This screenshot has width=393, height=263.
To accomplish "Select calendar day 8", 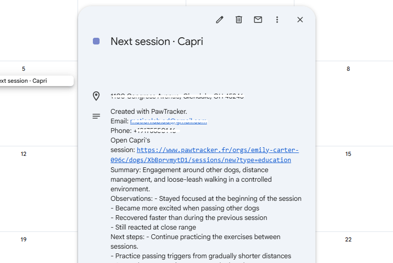I will click(348, 69).
